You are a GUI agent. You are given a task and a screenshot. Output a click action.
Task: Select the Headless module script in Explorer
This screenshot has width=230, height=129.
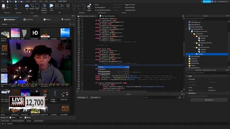pyautogui.click(x=203, y=49)
